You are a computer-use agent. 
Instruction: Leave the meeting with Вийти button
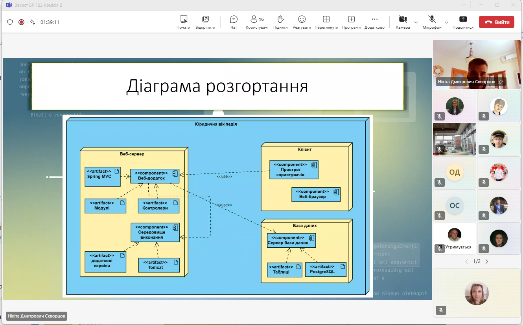click(496, 22)
